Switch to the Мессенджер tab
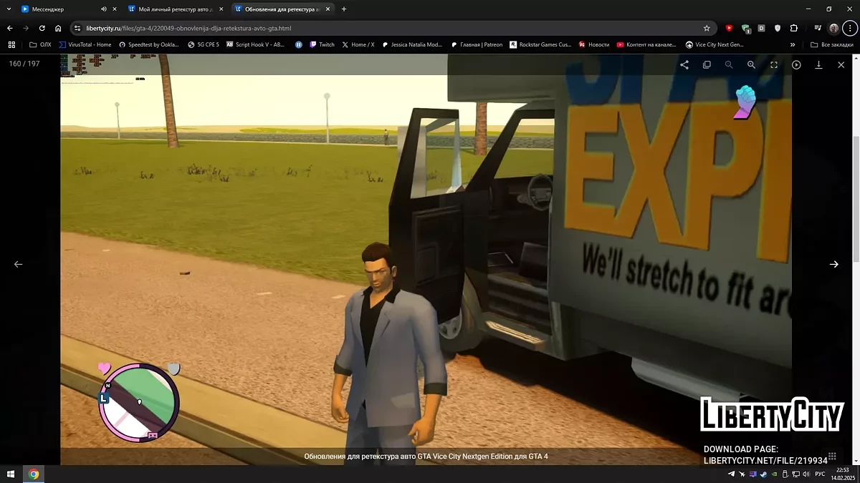The width and height of the screenshot is (860, 483). click(57, 9)
